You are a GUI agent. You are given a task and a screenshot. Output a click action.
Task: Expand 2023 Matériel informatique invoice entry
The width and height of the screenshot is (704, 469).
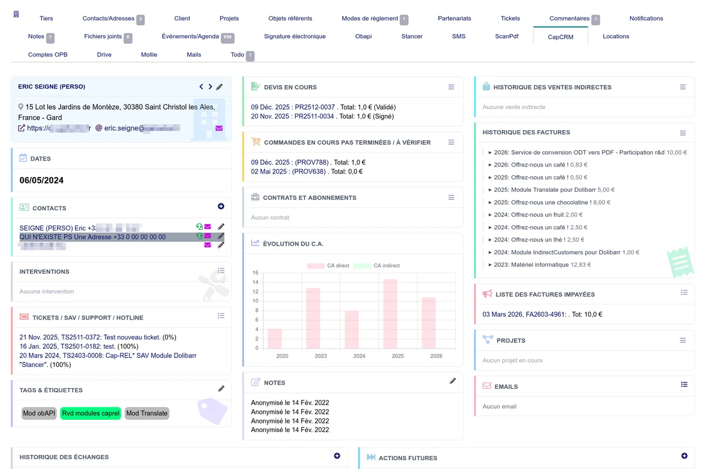click(490, 265)
